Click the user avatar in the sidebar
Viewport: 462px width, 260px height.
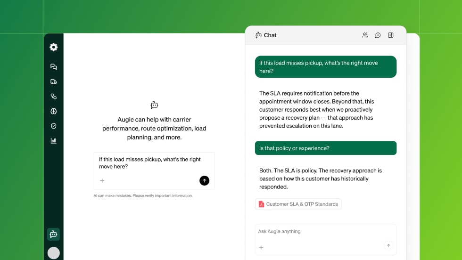point(54,253)
